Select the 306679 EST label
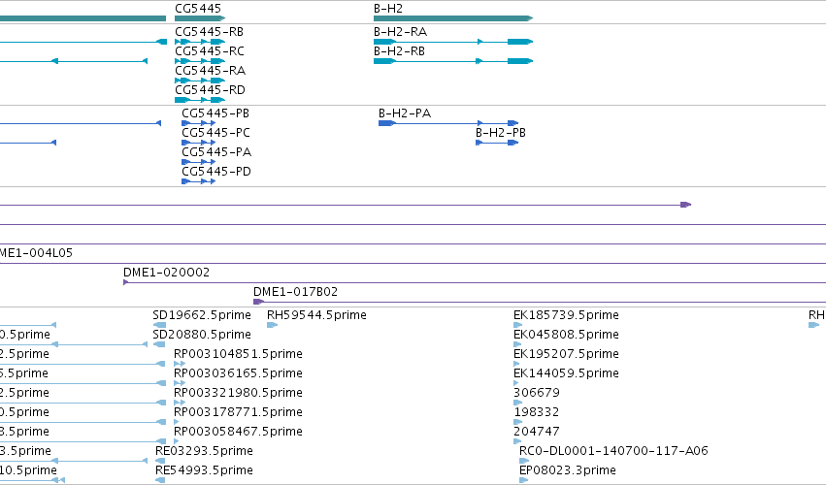The height and width of the screenshot is (485, 826). coord(537,394)
